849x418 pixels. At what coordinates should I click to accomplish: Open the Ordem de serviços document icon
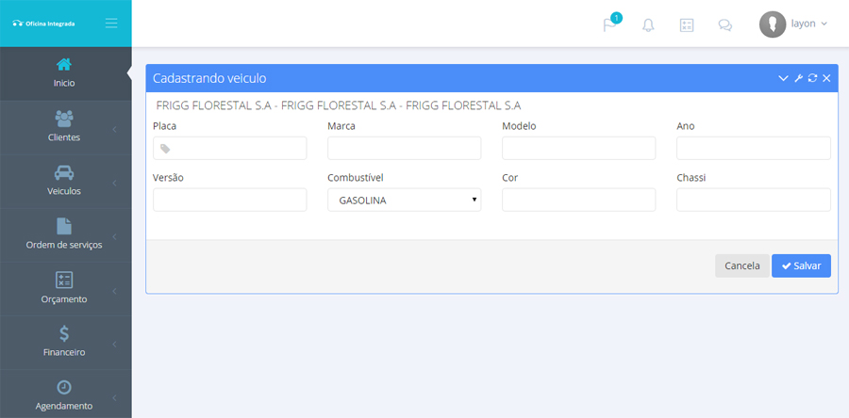pos(64,226)
